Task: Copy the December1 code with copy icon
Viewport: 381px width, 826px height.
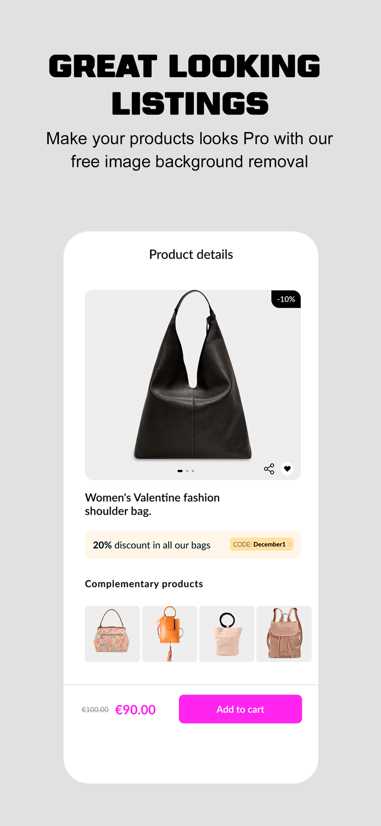Action: click(x=289, y=544)
